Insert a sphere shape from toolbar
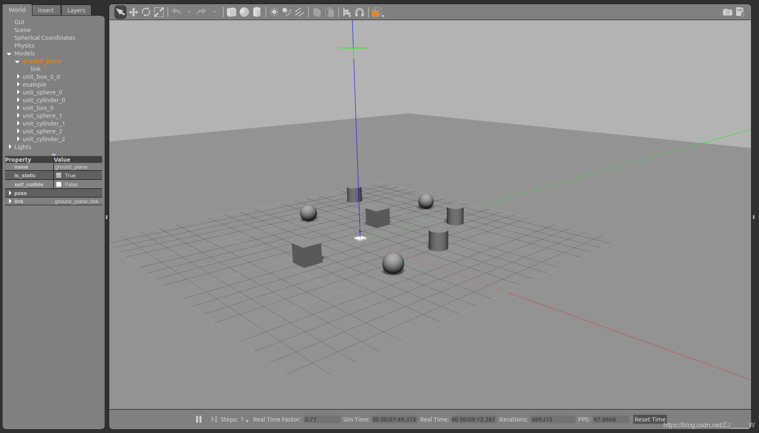The image size is (759, 433). click(x=244, y=12)
